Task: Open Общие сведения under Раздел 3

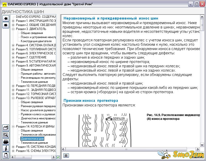Action: click(32, 33)
